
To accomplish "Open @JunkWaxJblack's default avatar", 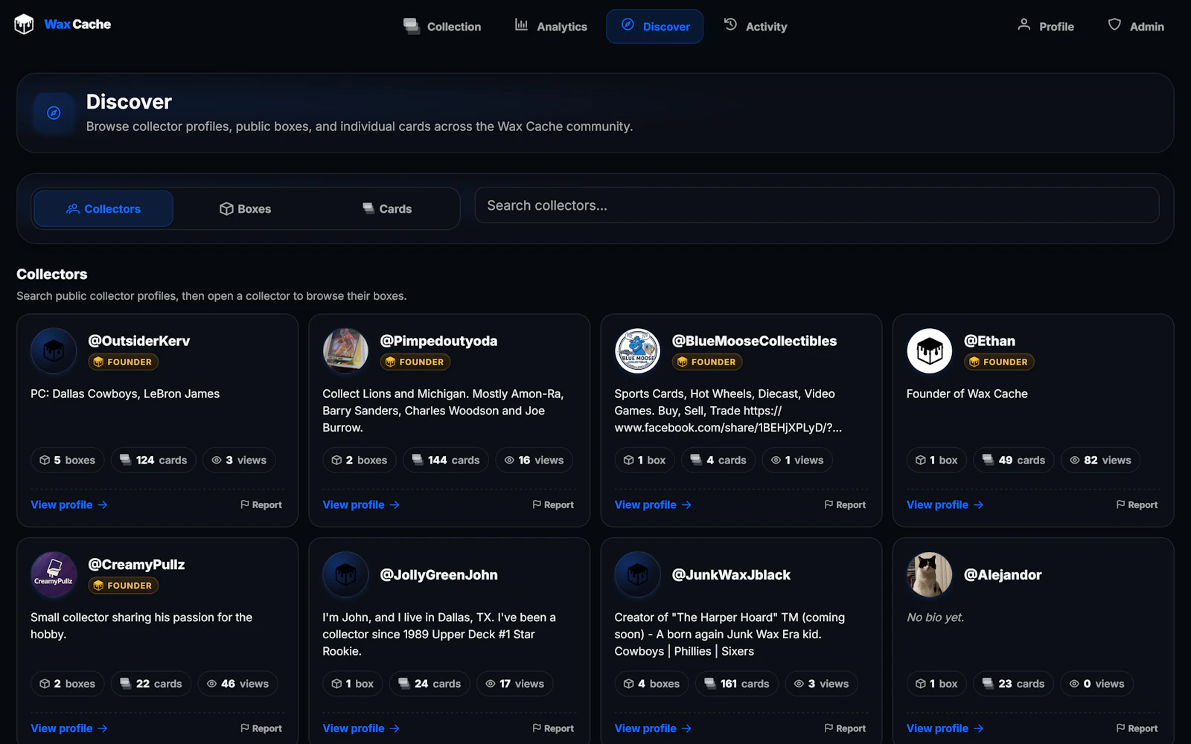I will (x=637, y=574).
